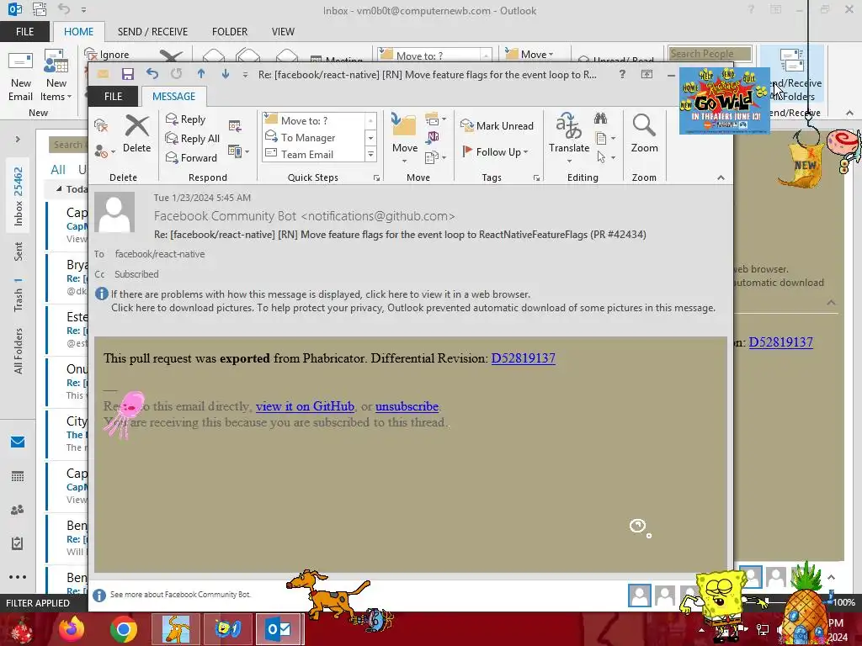Screen dimensions: 862x646
Task: Open the SEND / RECEIVE tab
Action: pyautogui.click(x=152, y=32)
